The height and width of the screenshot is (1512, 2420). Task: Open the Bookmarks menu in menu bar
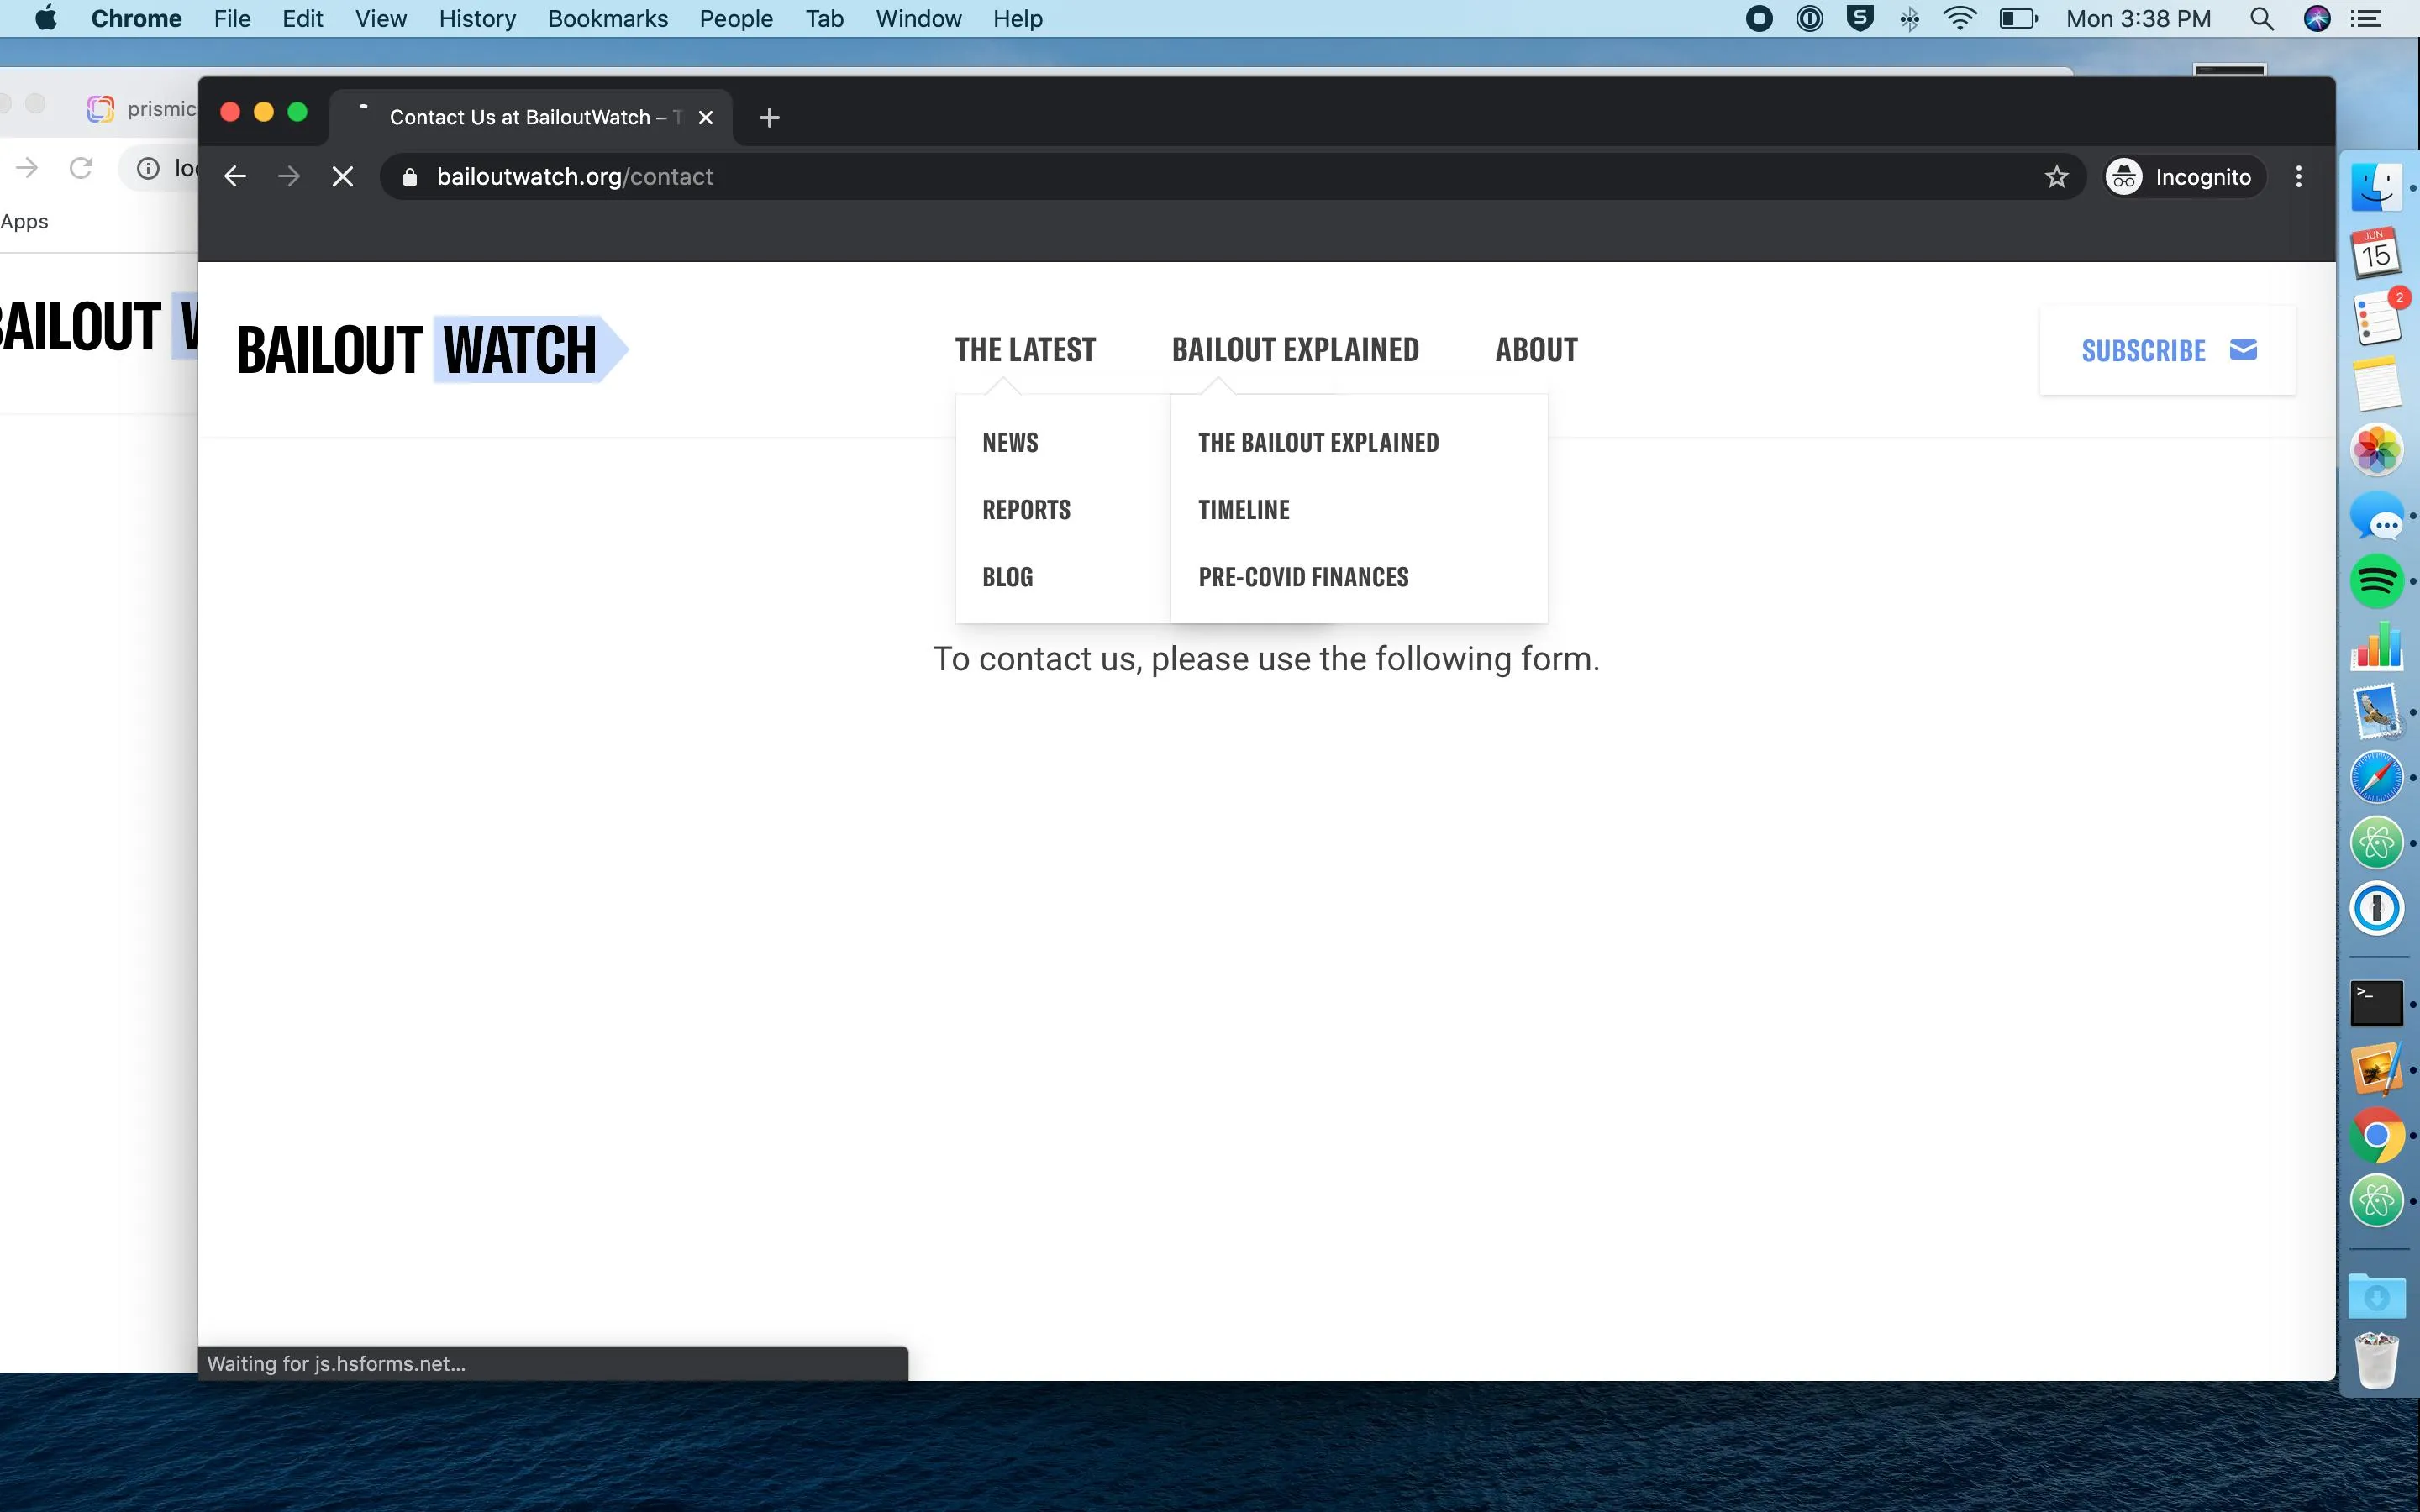click(607, 19)
